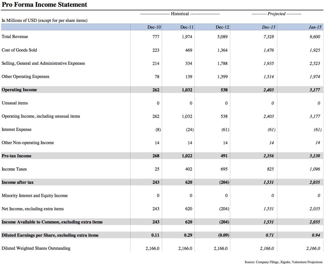Click Other Operating Expenses value 1,399

(x=222, y=77)
